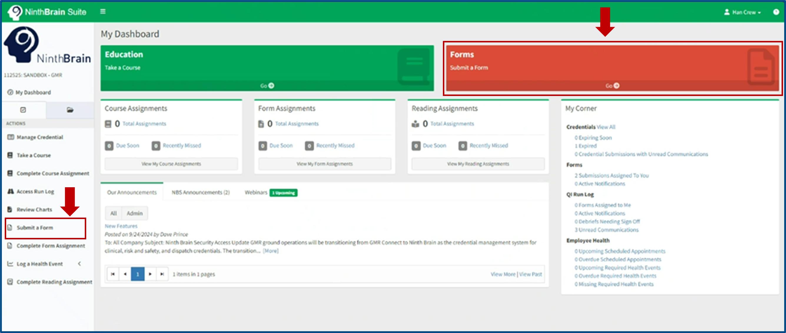Click Recently Missed in Form Assignments
Image resolution: width=786 pixels, height=333 pixels.
[x=335, y=145]
